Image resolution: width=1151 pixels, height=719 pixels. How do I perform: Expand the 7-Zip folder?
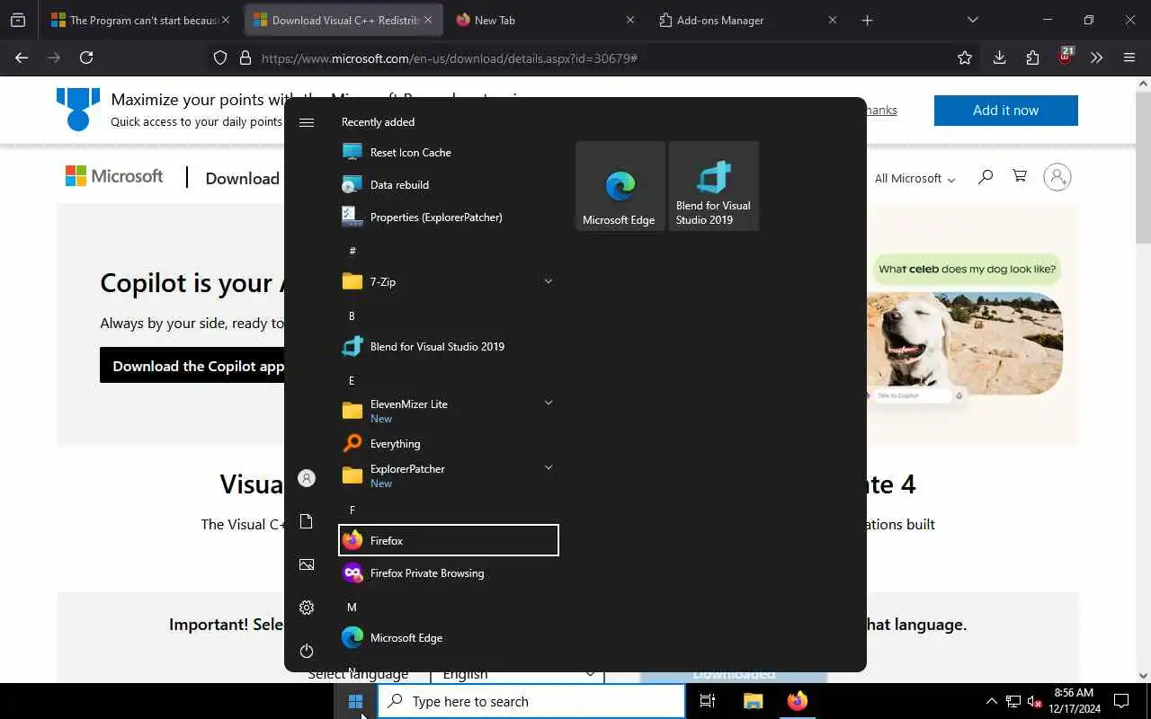tap(448, 282)
